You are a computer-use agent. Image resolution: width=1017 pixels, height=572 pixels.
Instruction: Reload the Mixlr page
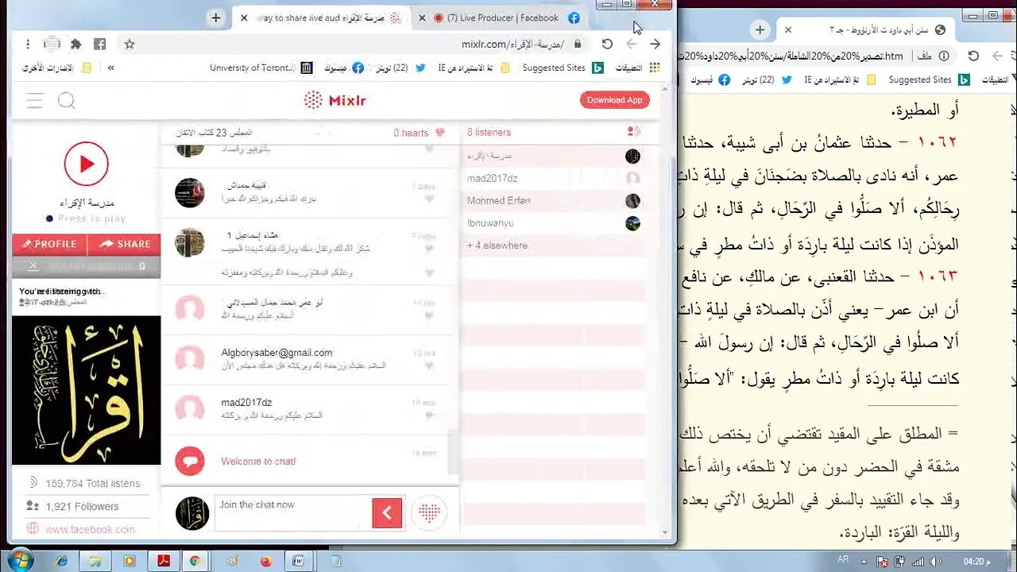pos(607,44)
